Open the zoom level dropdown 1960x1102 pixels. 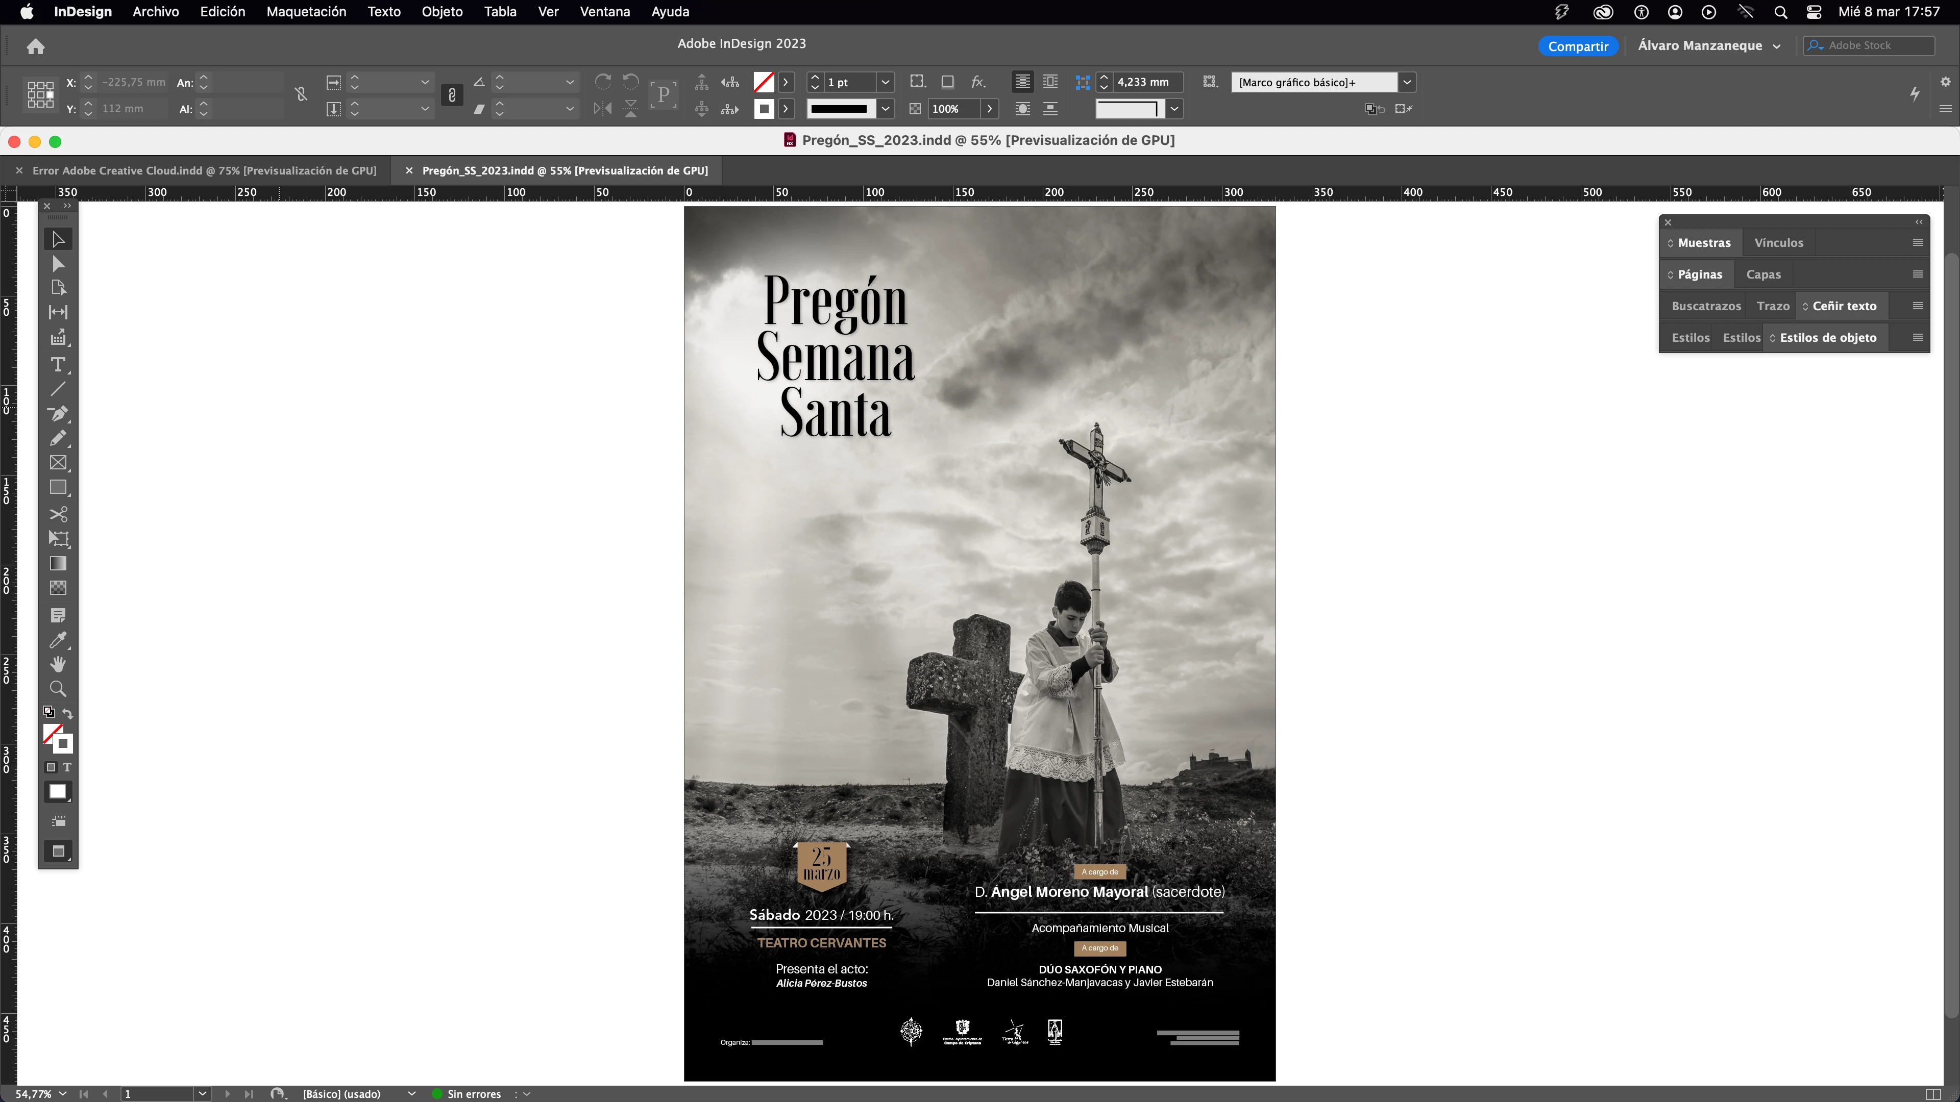[63, 1094]
